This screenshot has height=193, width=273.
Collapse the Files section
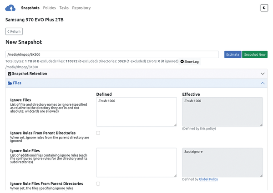point(263,83)
